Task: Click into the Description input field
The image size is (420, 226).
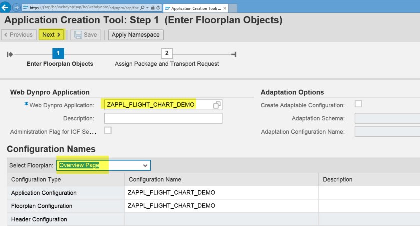Action: (x=163, y=118)
